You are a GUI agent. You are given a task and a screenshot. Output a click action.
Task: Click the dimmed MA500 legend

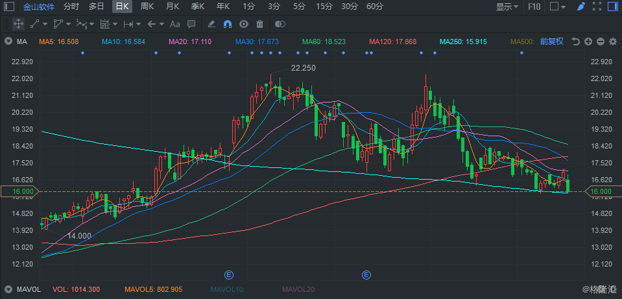pyautogui.click(x=522, y=42)
